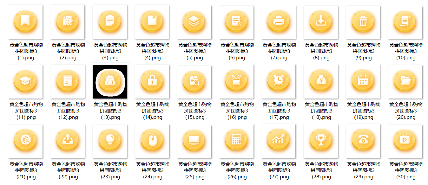This screenshot has width=428, height=185.
Task: Select the bookmark icon thumbnail (1).png
Action: (25, 22)
